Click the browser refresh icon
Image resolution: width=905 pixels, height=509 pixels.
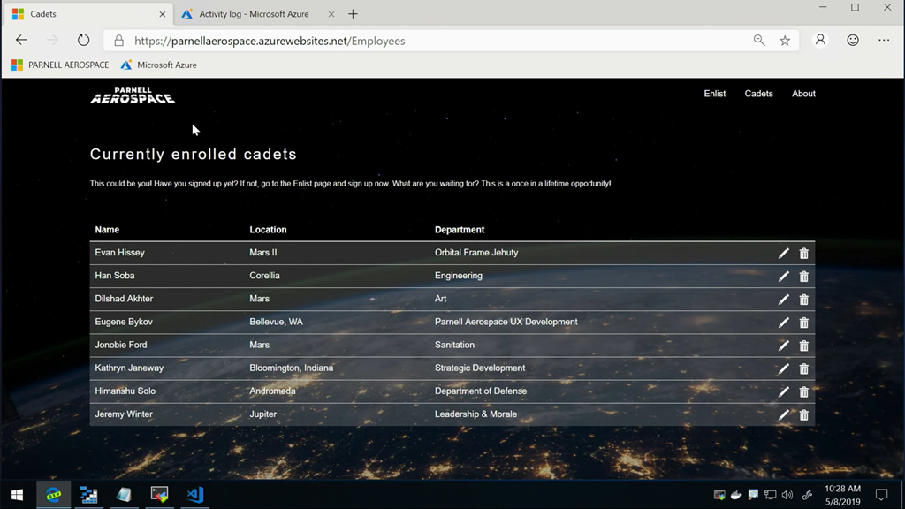pos(83,41)
